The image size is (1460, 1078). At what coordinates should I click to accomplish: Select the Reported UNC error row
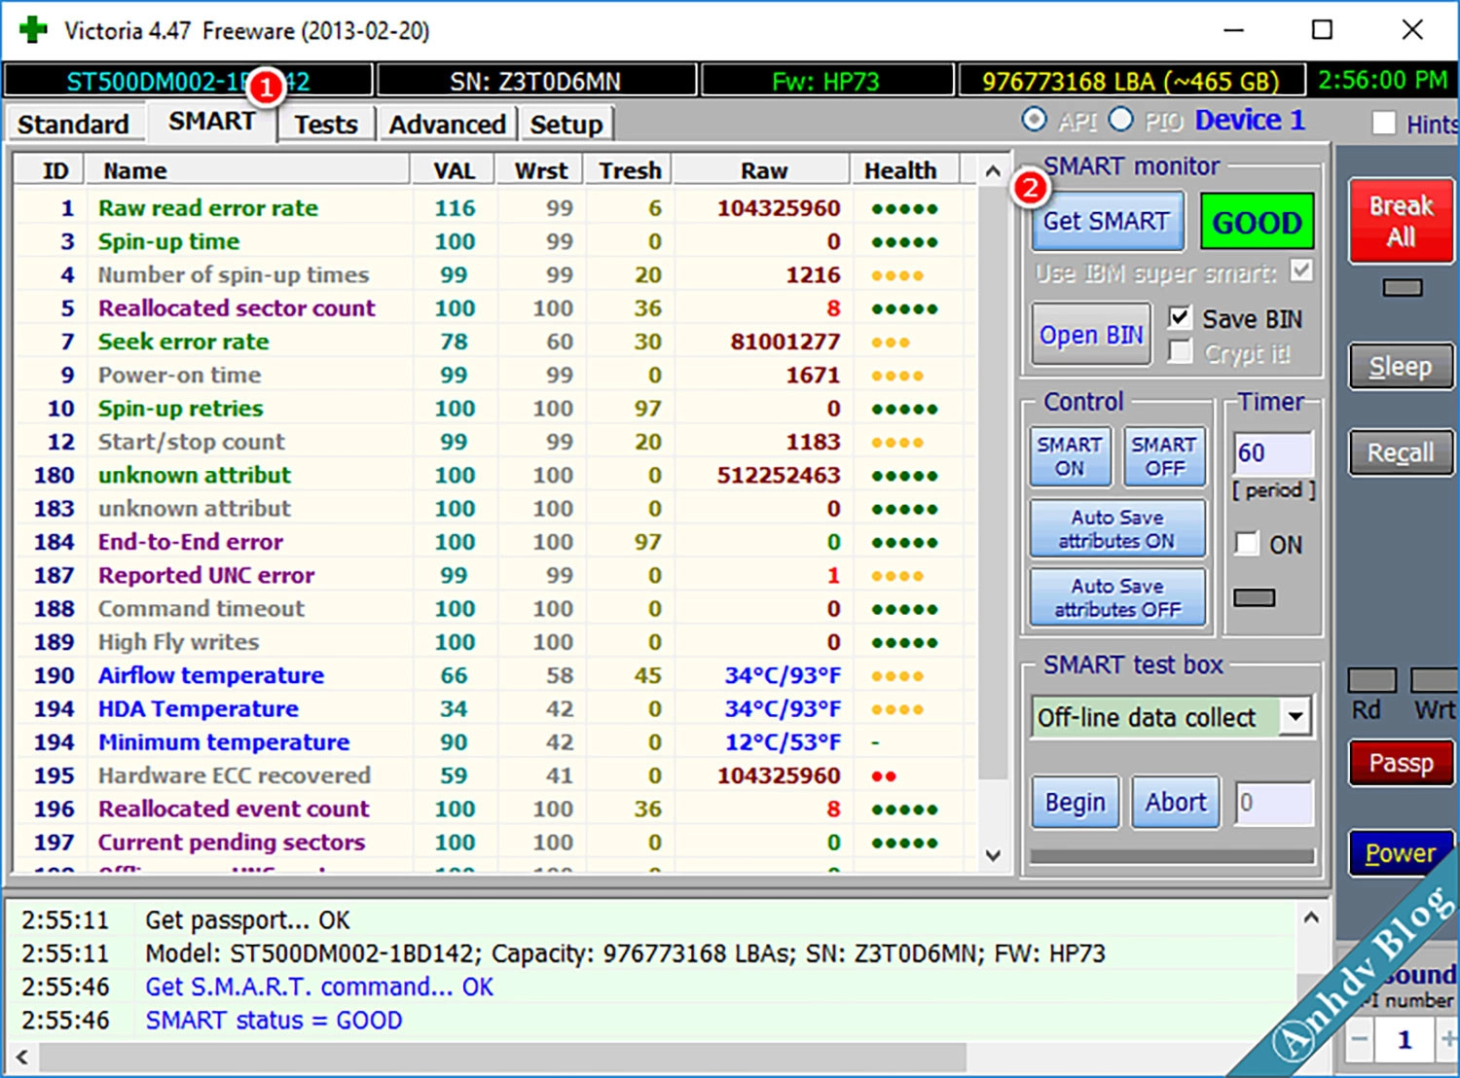(496, 575)
